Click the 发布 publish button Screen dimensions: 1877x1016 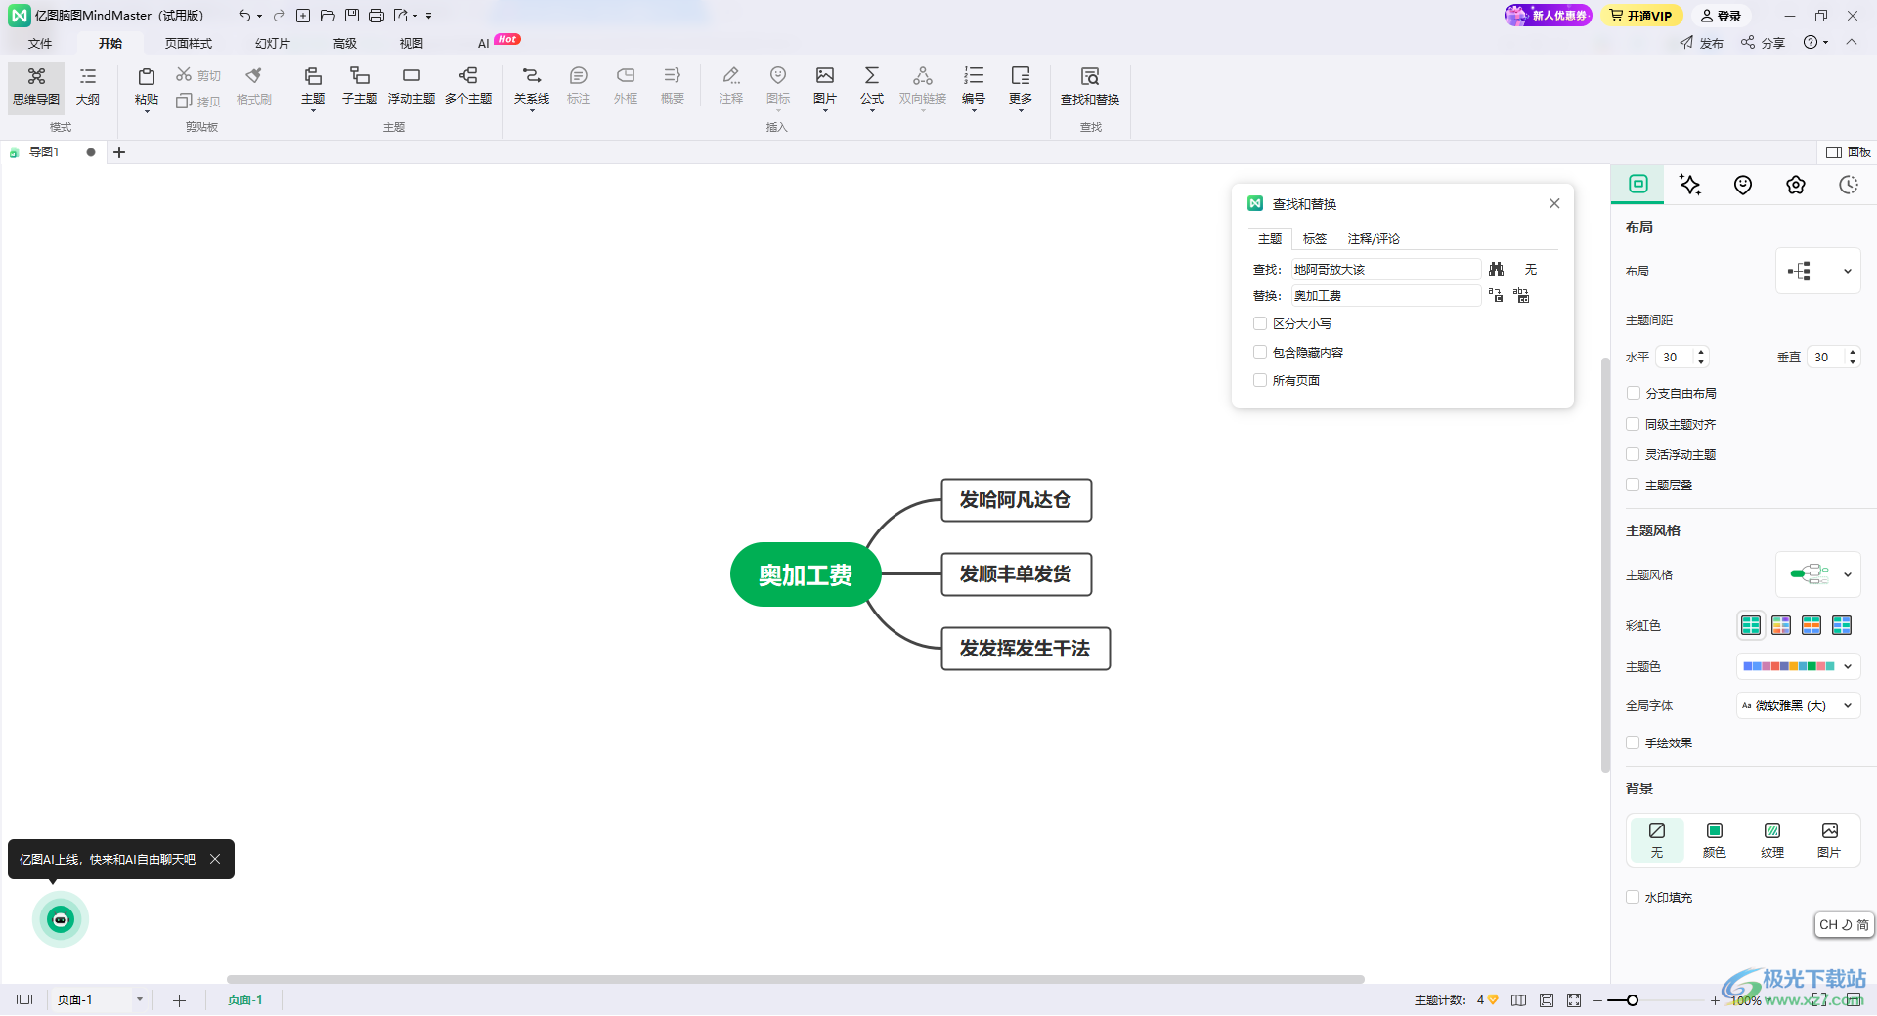[1702, 43]
